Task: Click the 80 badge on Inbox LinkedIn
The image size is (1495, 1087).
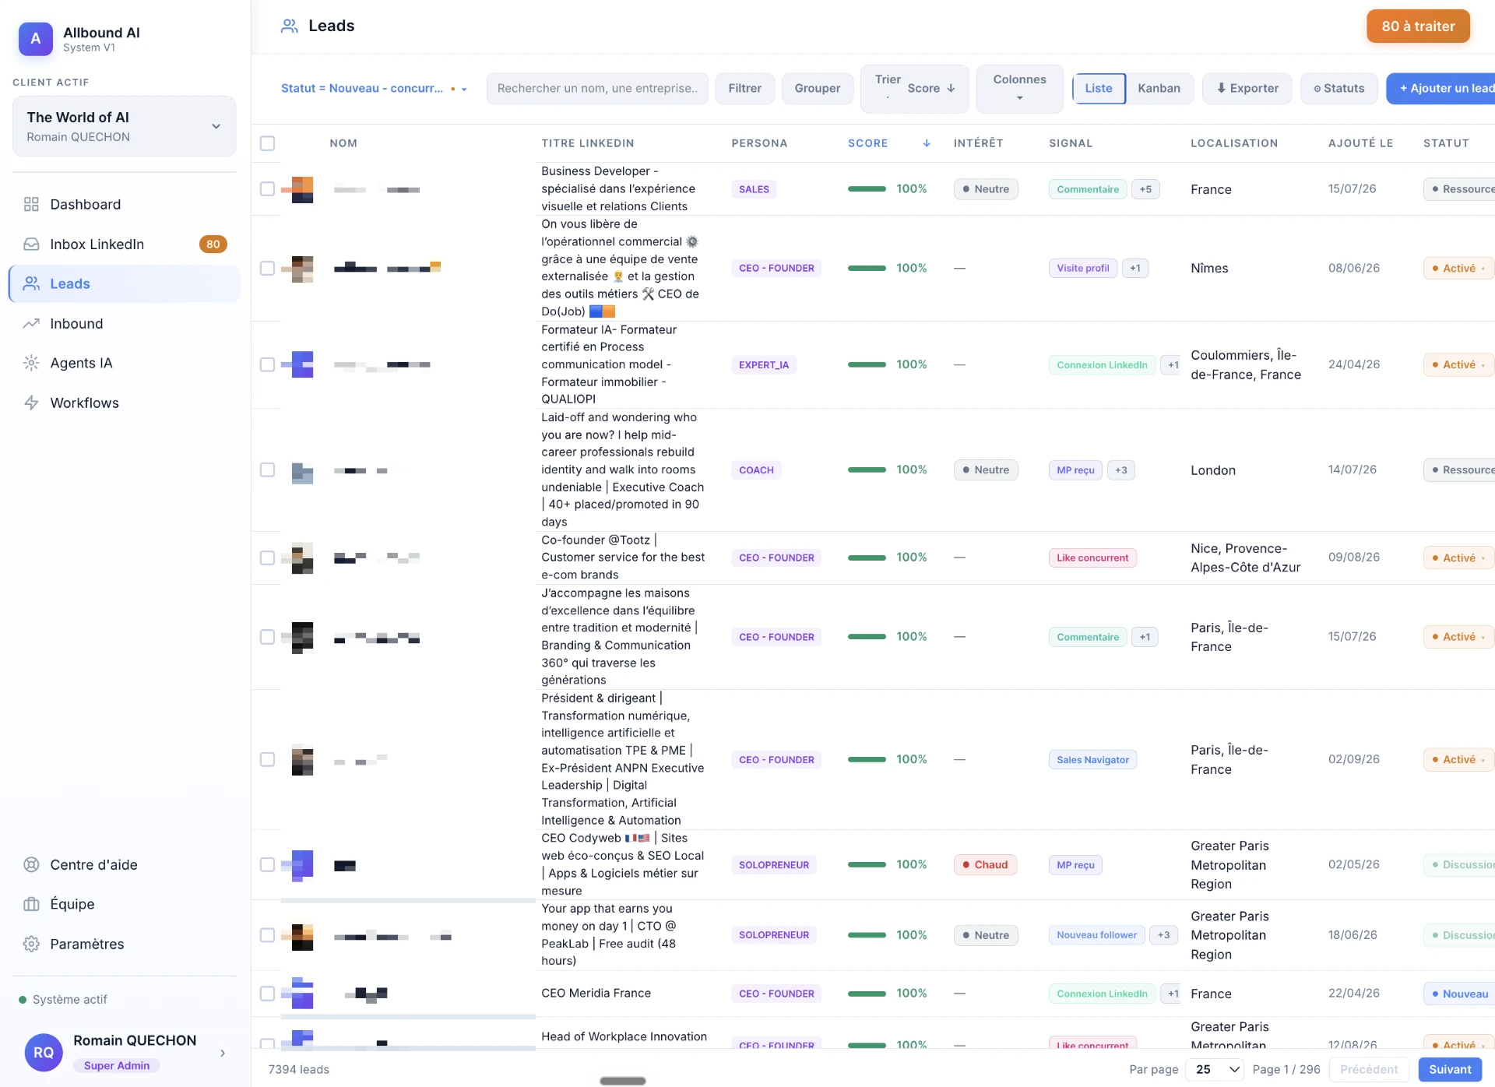Action: (x=213, y=244)
